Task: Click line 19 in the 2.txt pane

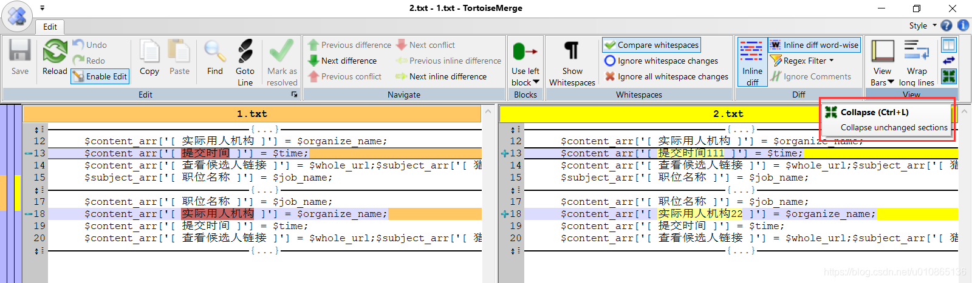Action: point(741,226)
